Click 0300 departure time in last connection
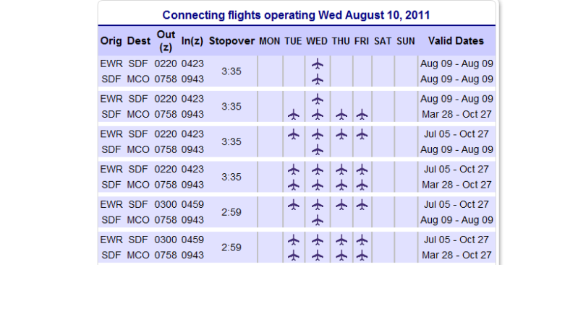The image size is (578, 324). click(166, 240)
